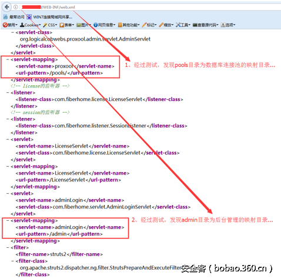This screenshot has width=281, height=279.
Task: Select the proxool servlet-name value
Action: 64,66
